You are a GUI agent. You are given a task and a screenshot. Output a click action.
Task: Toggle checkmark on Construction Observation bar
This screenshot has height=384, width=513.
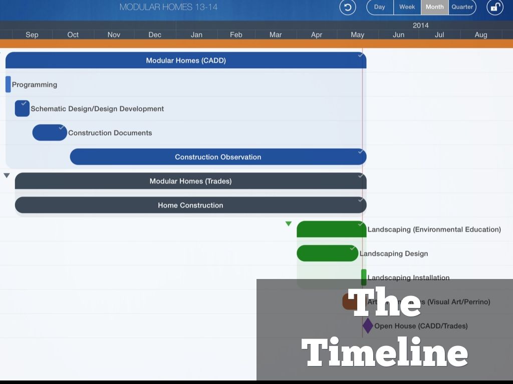[360, 151]
